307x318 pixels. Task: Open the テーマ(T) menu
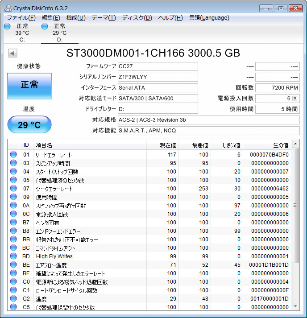(104, 18)
